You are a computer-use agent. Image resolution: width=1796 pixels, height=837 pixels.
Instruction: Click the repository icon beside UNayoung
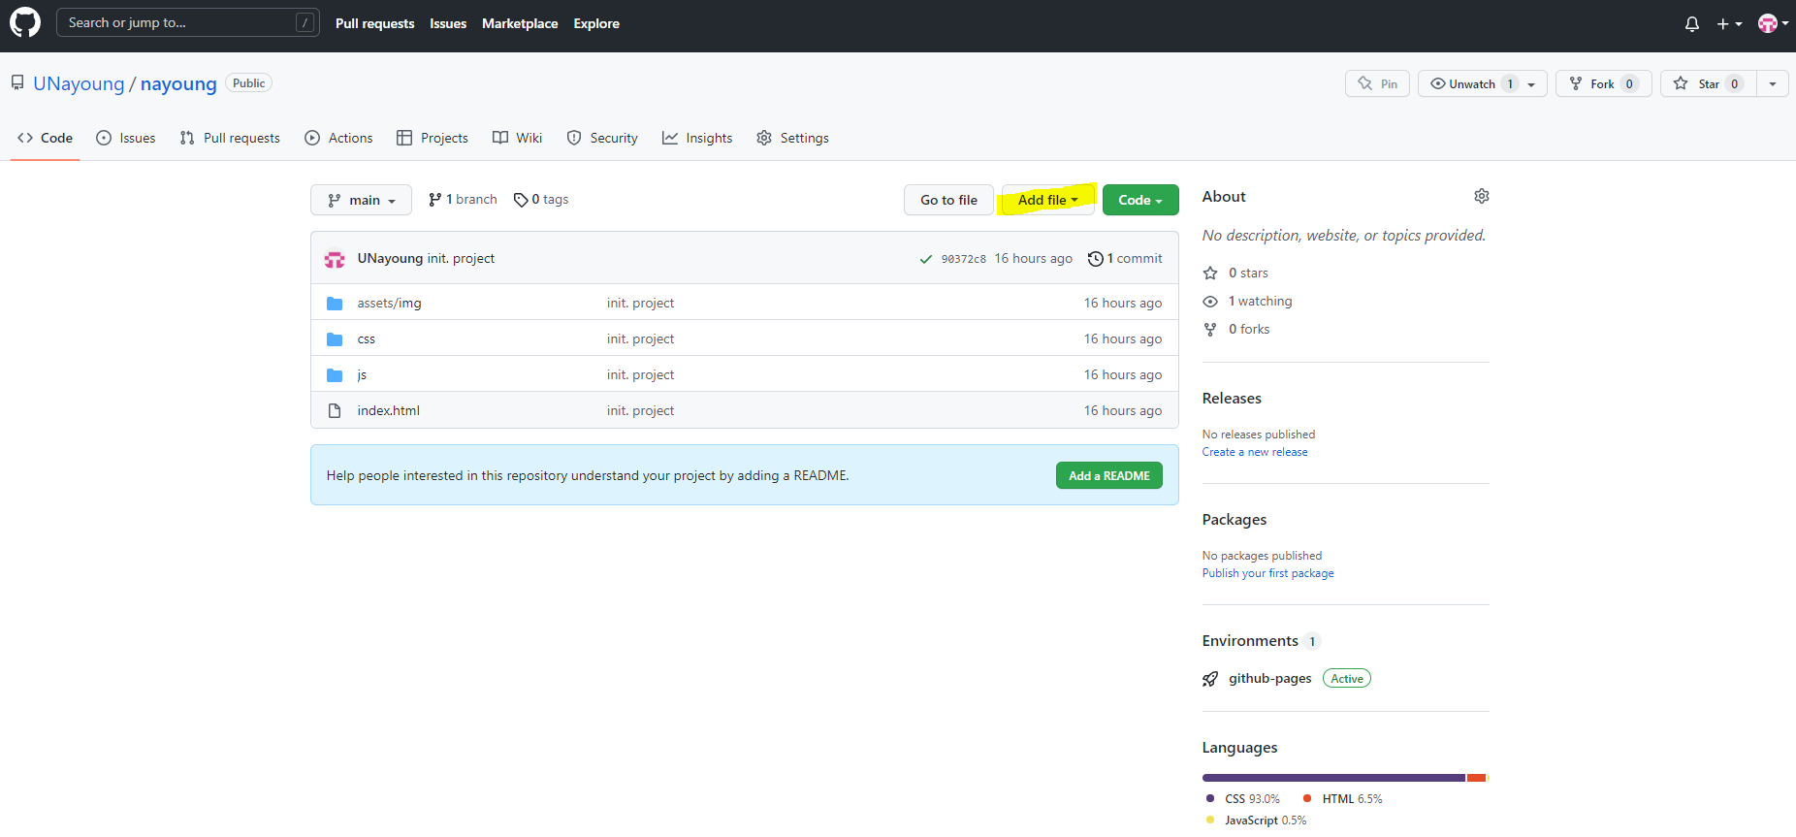17,83
